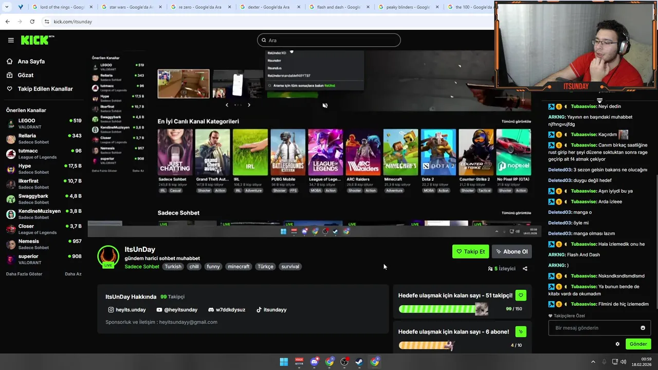
Task: Click the kick.com/itsunday address bar
Action: click(267, 22)
